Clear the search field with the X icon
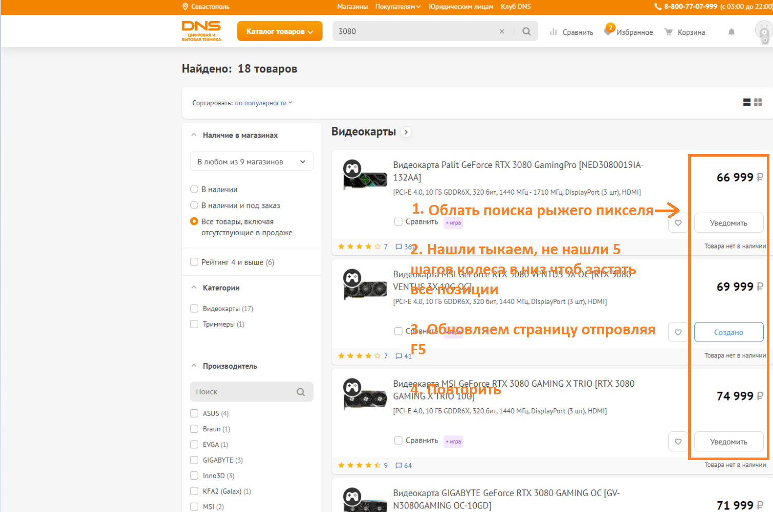The image size is (773, 512). tap(502, 31)
